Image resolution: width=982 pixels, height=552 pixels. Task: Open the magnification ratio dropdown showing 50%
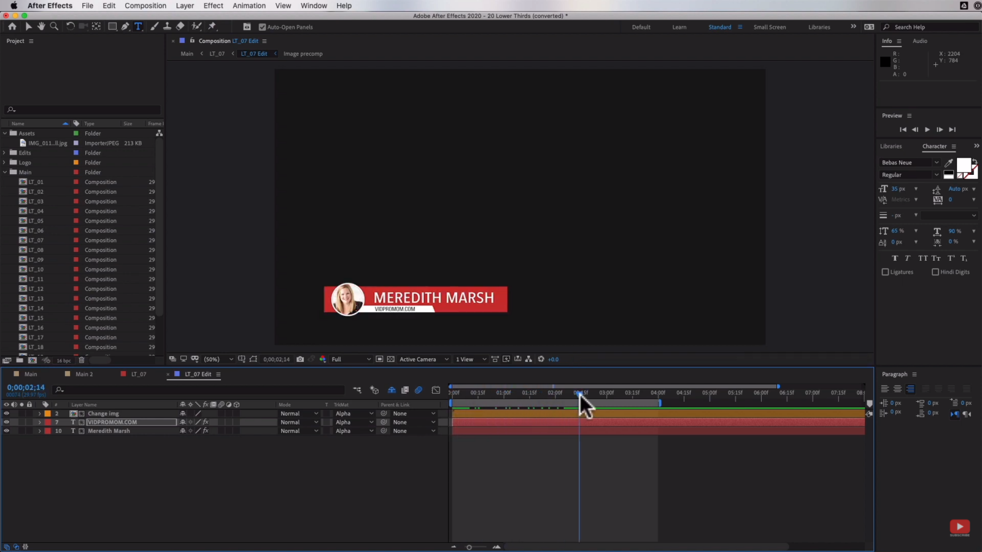click(216, 359)
